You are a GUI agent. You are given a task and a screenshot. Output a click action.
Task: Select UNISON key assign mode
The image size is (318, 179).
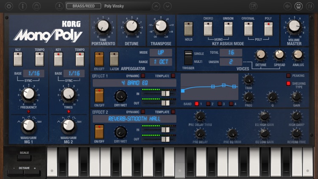pyautogui.click(x=228, y=29)
